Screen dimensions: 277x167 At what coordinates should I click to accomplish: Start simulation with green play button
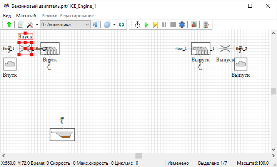point(146,25)
